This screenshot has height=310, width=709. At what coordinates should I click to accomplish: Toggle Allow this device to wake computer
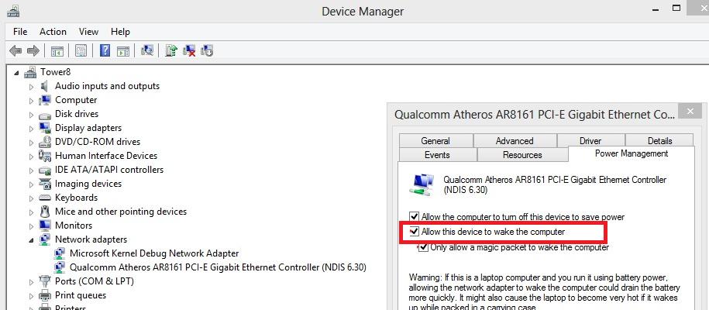click(415, 232)
